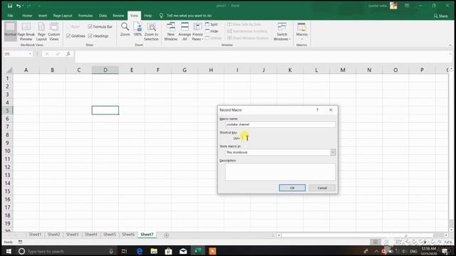The height and width of the screenshot is (256, 456).
Task: Select column A header
Action: tap(26, 70)
